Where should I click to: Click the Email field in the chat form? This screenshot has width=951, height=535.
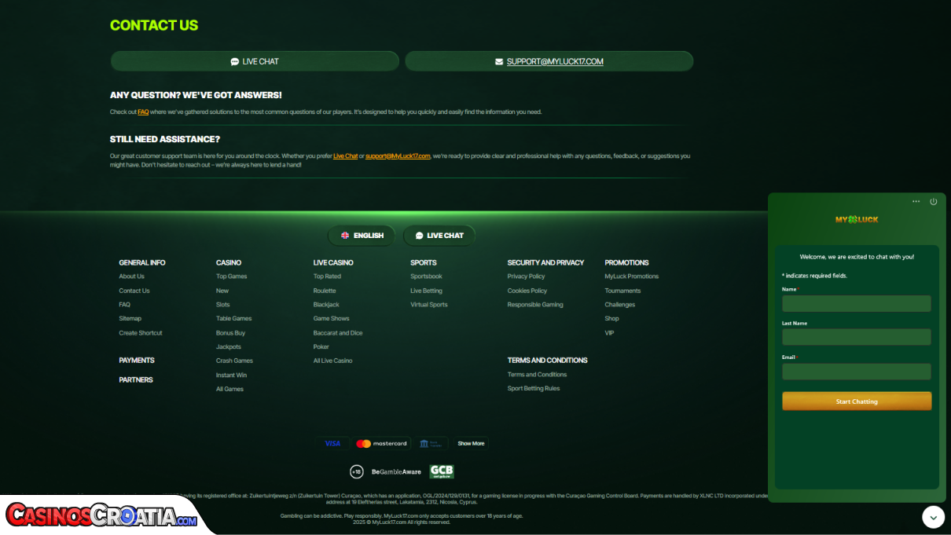coord(857,372)
